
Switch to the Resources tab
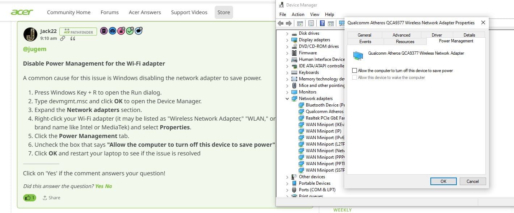tap(405, 42)
